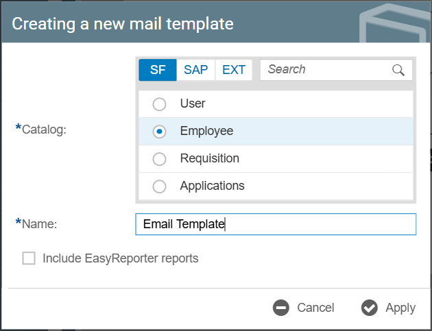
Task: Switch to the SF catalog tab
Action: click(158, 70)
